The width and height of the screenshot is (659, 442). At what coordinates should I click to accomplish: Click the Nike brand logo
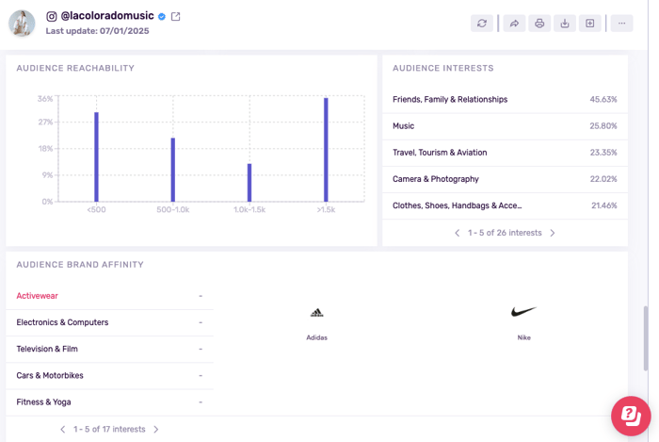pyautogui.click(x=523, y=312)
